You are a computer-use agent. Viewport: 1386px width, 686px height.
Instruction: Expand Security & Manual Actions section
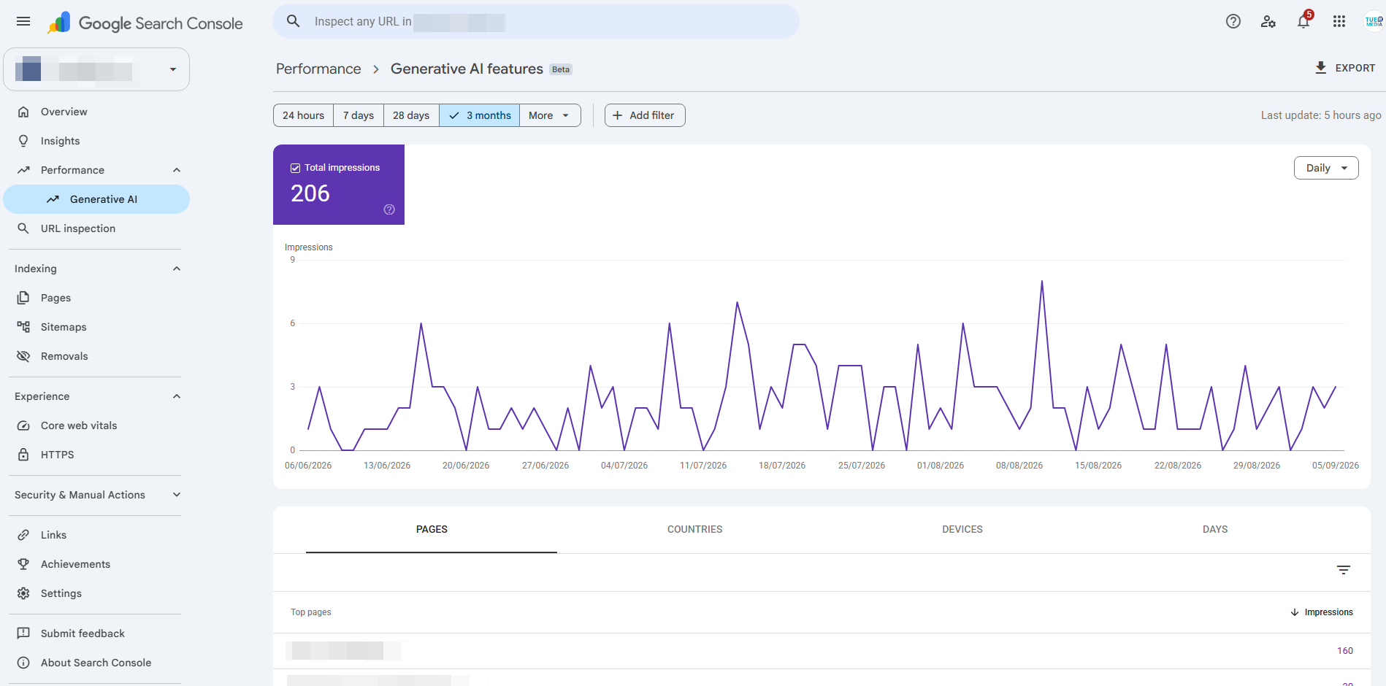[x=176, y=495]
